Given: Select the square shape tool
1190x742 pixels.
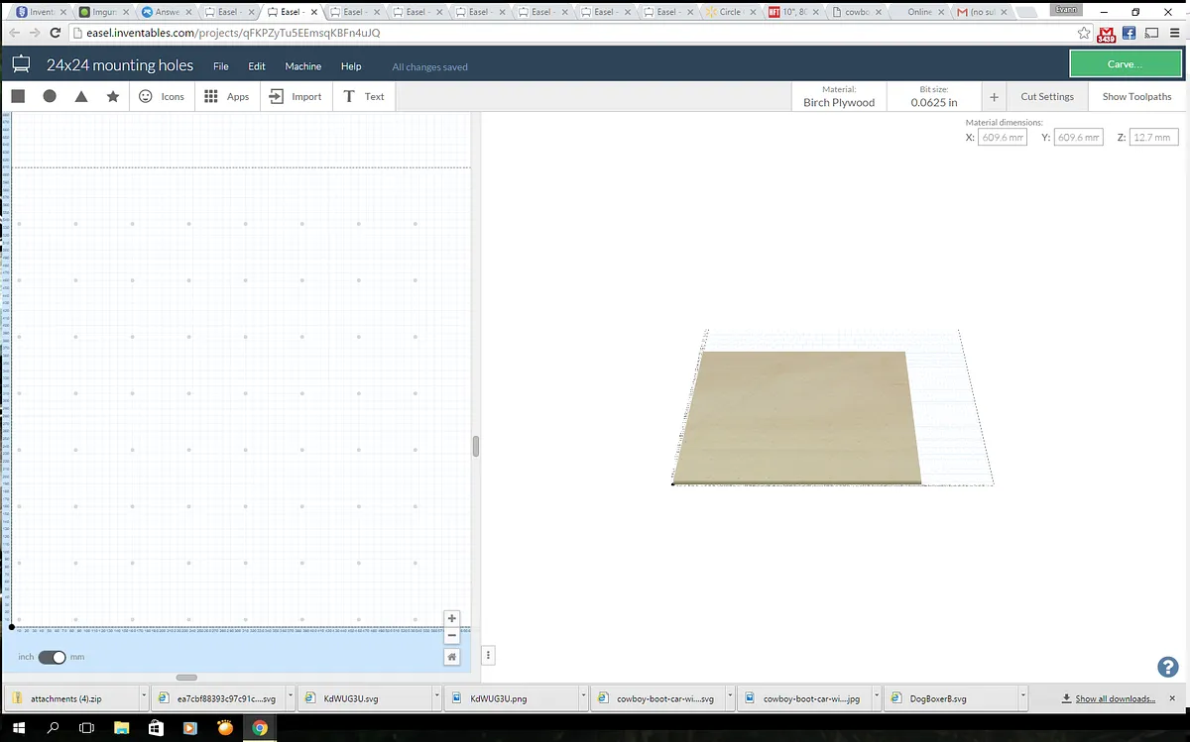Looking at the screenshot, I should tap(18, 96).
